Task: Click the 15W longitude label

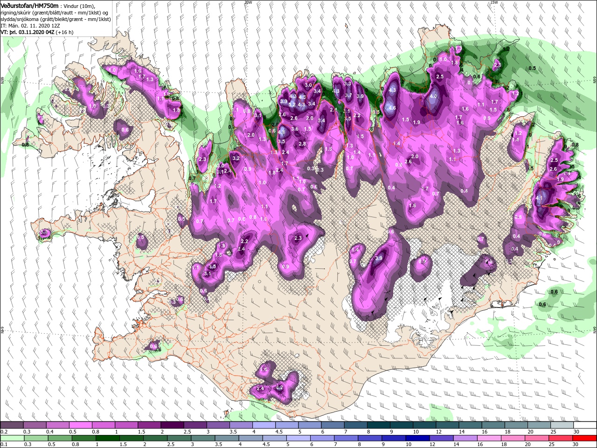Action: coord(494,2)
